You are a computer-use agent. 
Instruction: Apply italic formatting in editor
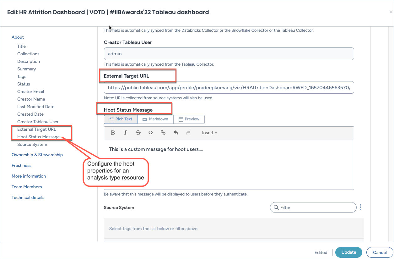(x=125, y=133)
